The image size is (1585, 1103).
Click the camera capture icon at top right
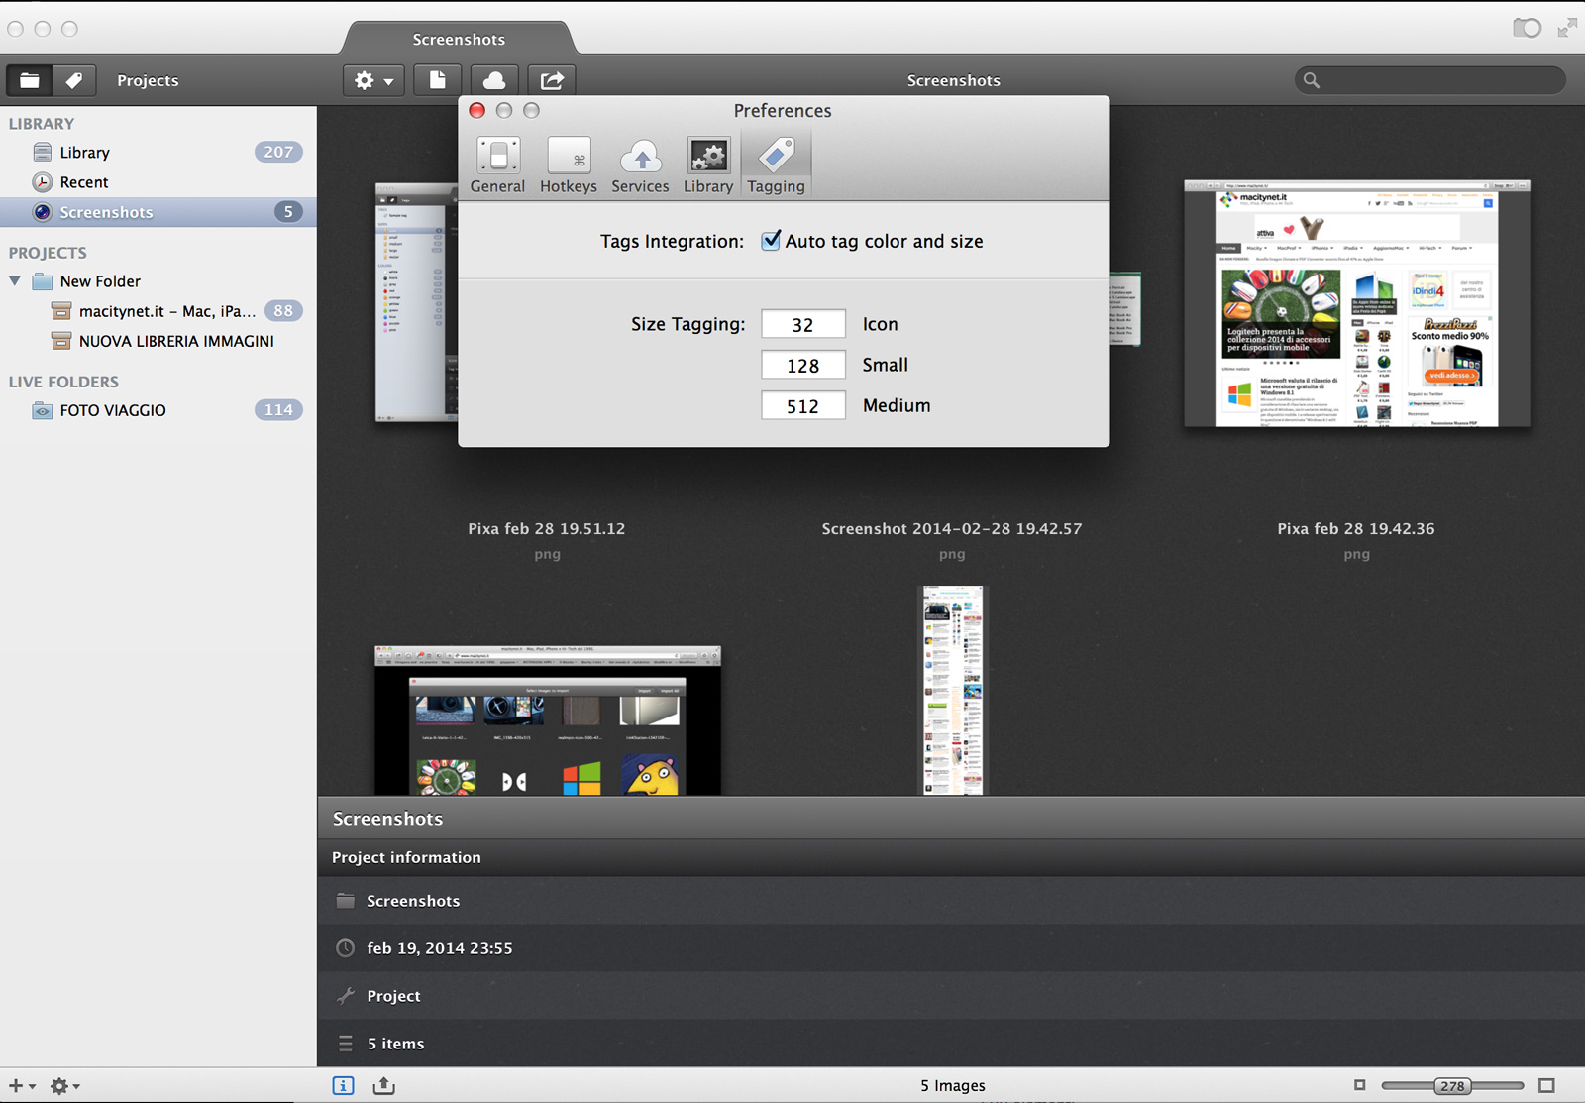[x=1527, y=28]
